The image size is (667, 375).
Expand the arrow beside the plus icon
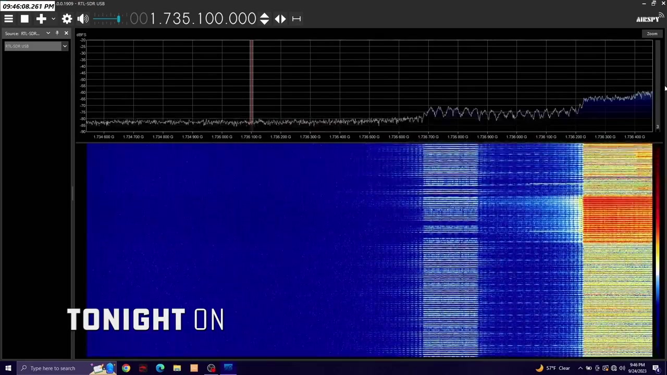pos(53,19)
